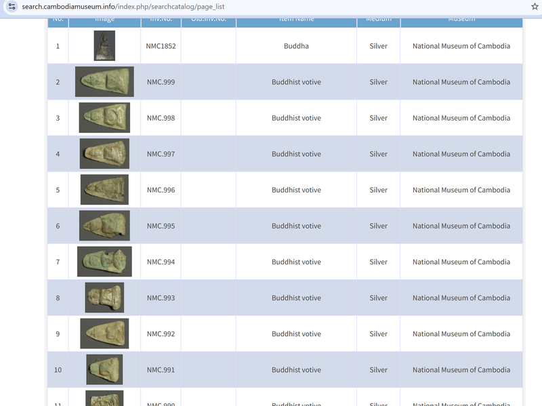Click National Museum of Cambodia in NMC.994 row
Screen dimensions: 542x406
(x=461, y=262)
